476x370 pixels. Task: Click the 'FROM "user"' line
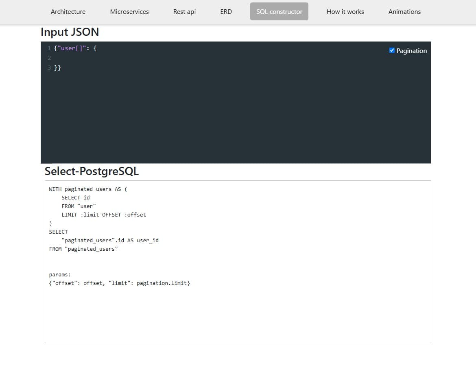(79, 206)
